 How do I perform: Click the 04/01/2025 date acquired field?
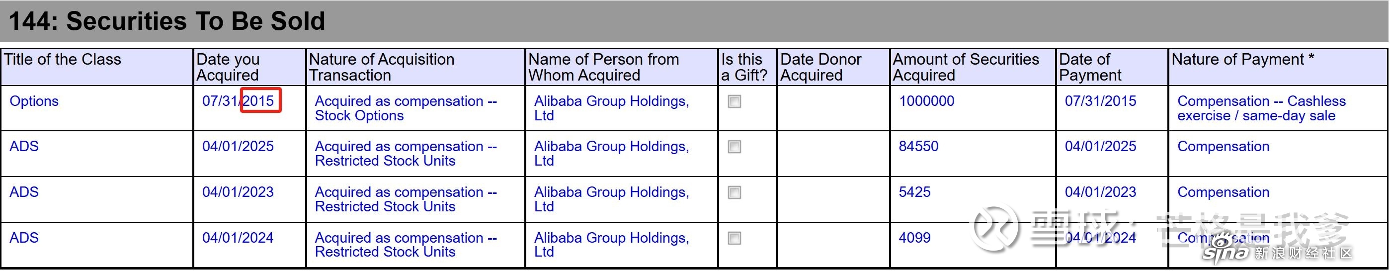238,146
